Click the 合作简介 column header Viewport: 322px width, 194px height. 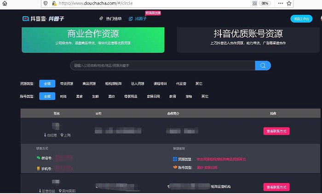click(173, 114)
